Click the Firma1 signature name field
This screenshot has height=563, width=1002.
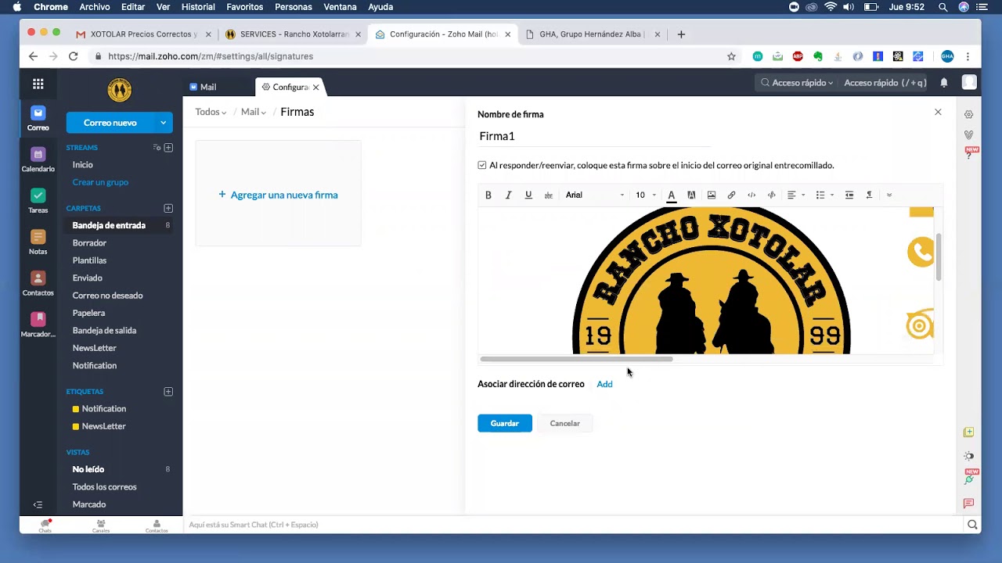click(594, 136)
